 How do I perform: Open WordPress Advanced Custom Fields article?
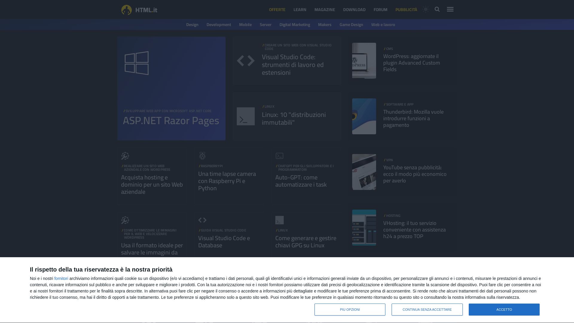pyautogui.click(x=412, y=63)
